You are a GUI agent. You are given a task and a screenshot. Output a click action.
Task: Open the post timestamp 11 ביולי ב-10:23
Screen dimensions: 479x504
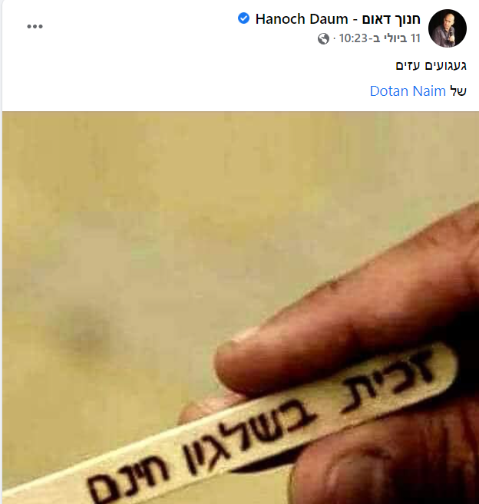coord(380,38)
